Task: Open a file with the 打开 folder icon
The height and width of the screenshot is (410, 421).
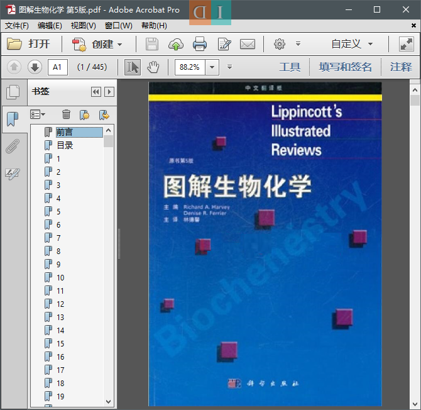Action: tap(14, 44)
